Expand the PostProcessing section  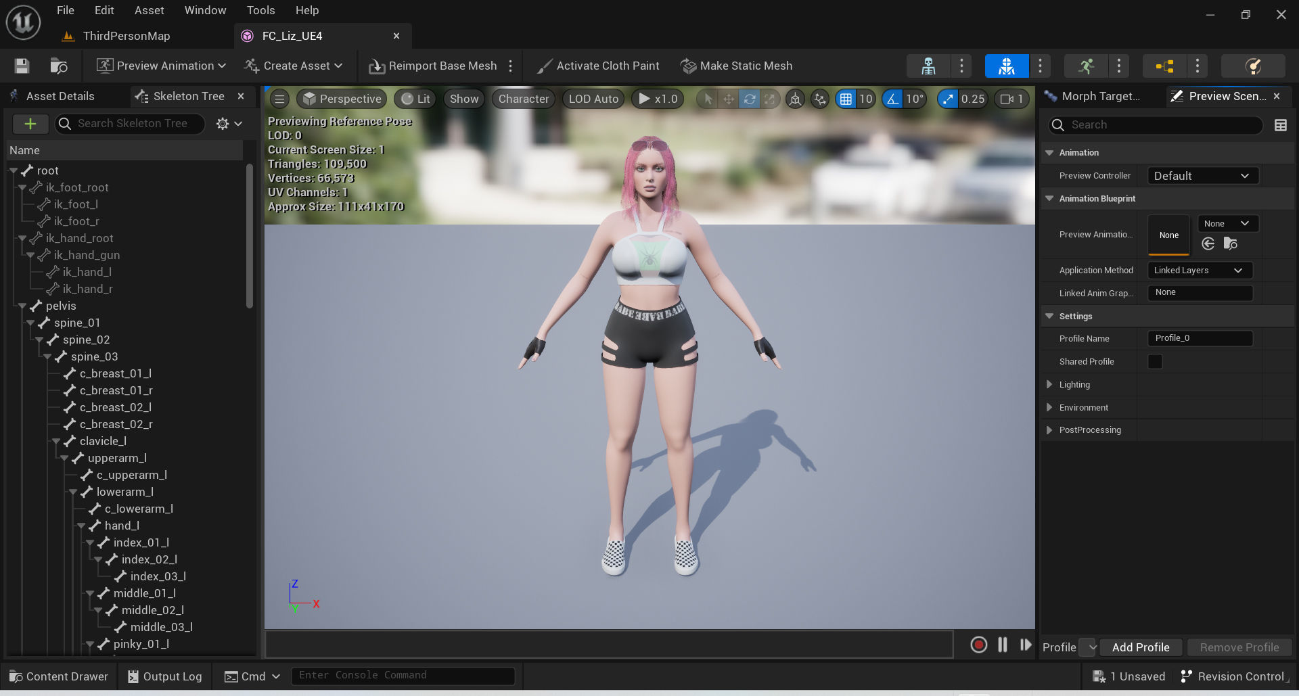click(x=1049, y=430)
